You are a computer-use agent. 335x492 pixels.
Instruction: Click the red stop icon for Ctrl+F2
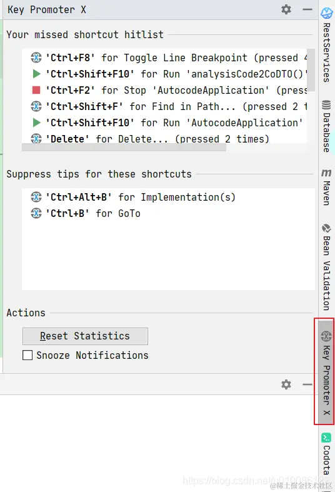36,91
